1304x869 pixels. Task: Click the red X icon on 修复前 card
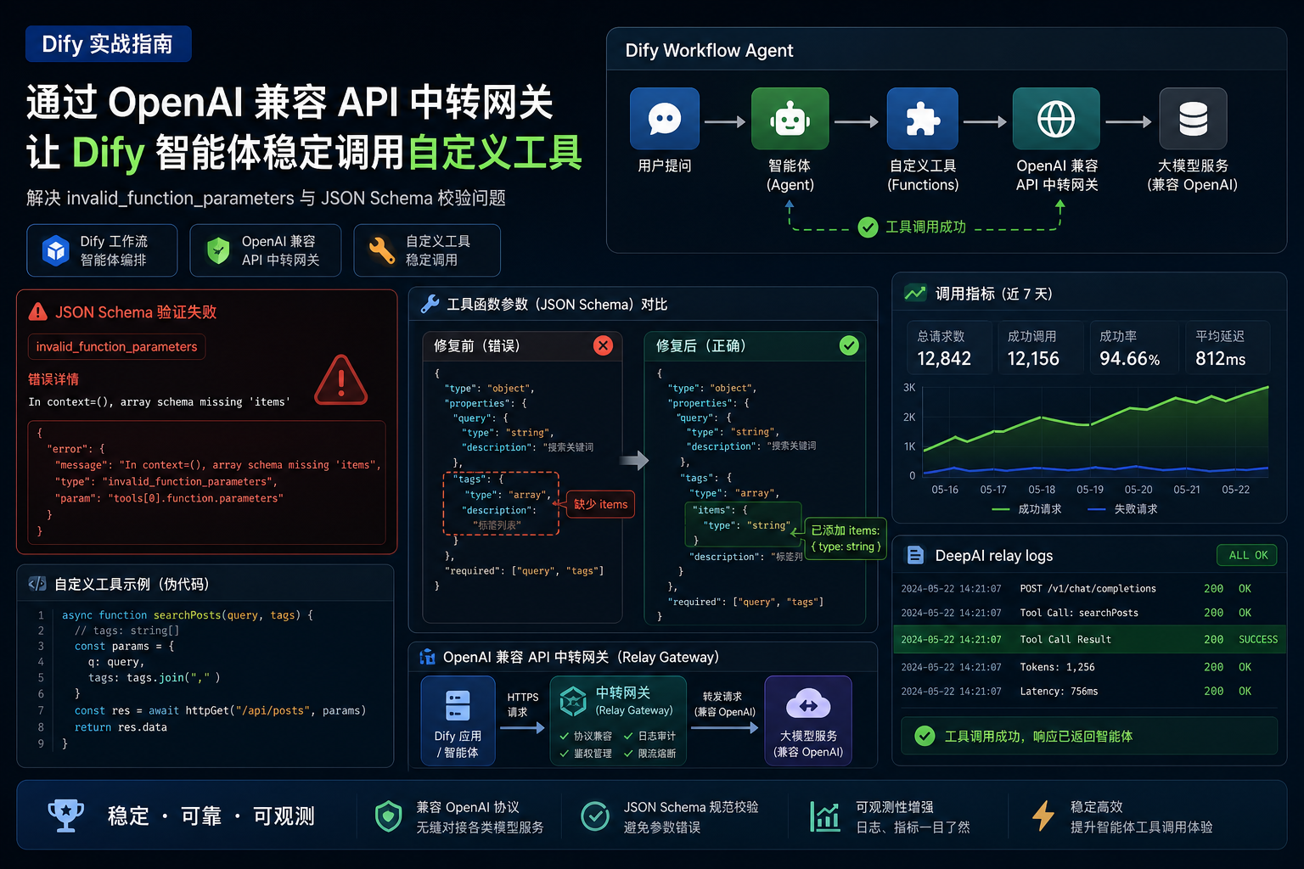(x=603, y=345)
